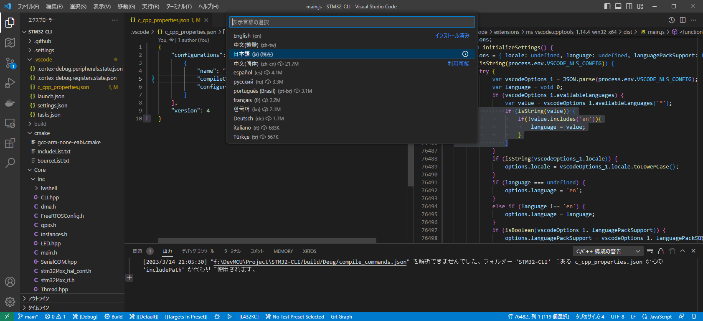703x321 pixels.
Task: Click the CMake [Debug] variant status item
Action: click(x=85, y=316)
